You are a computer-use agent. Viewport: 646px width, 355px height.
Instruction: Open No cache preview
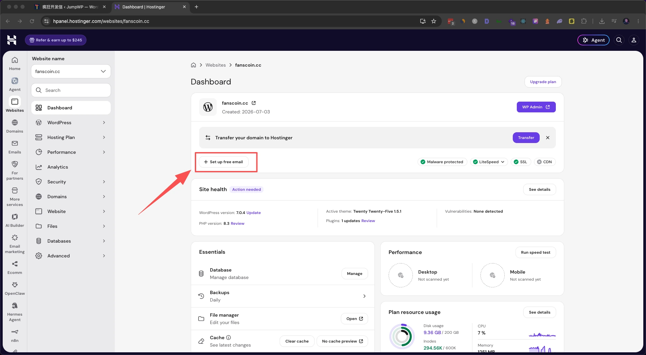click(342, 341)
